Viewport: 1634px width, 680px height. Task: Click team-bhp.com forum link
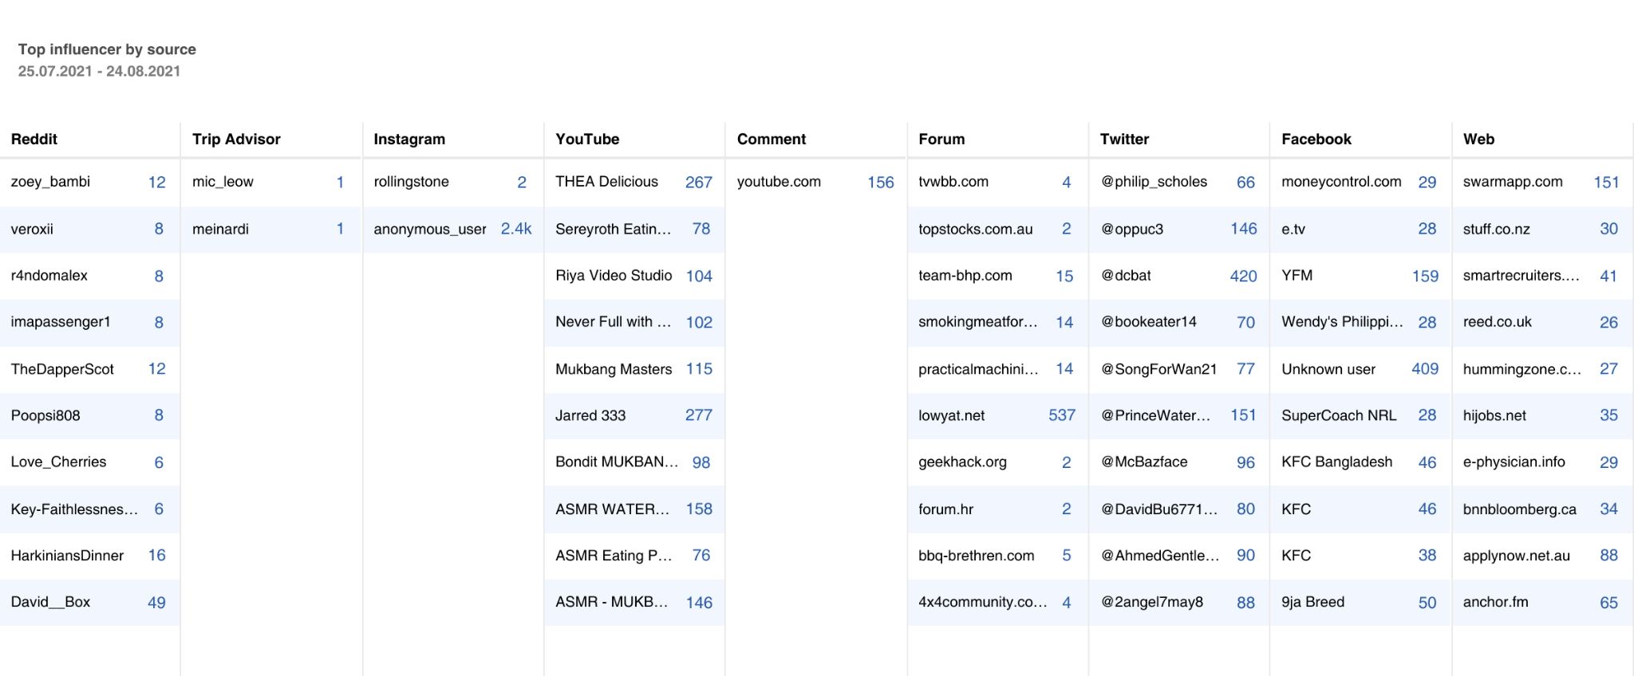(x=965, y=276)
